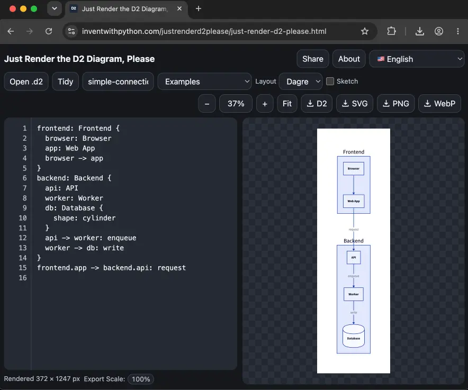468x390 pixels.
Task: Click the Web App node in diagram
Action: pos(354,201)
